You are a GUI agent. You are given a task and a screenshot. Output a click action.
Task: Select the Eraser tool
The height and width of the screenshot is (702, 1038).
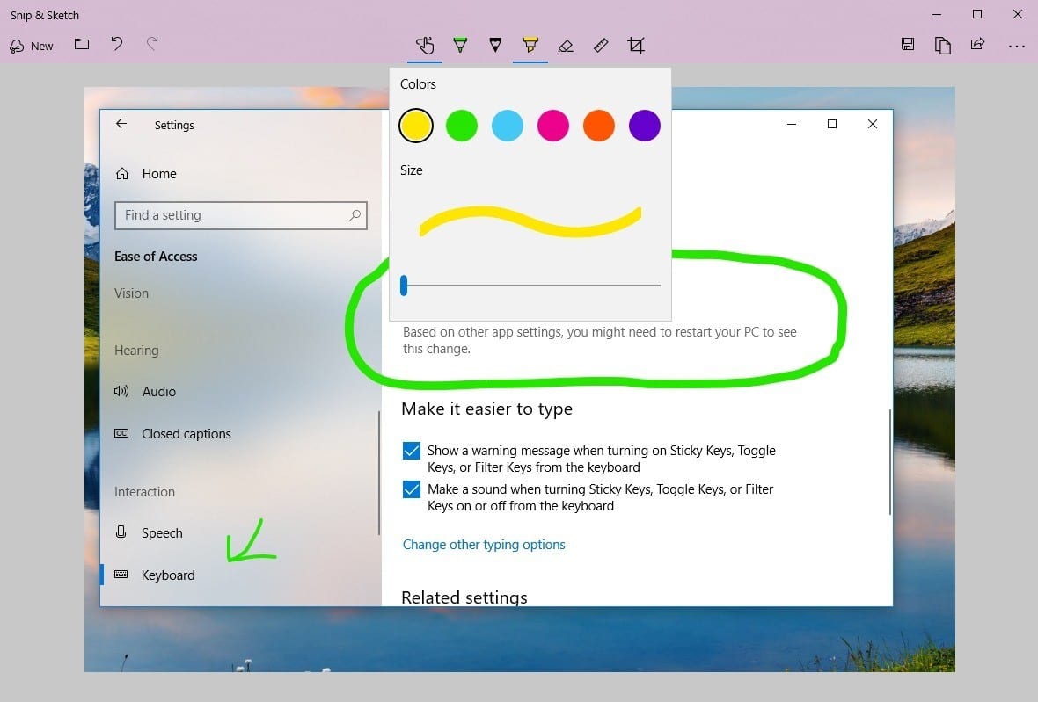(x=566, y=46)
